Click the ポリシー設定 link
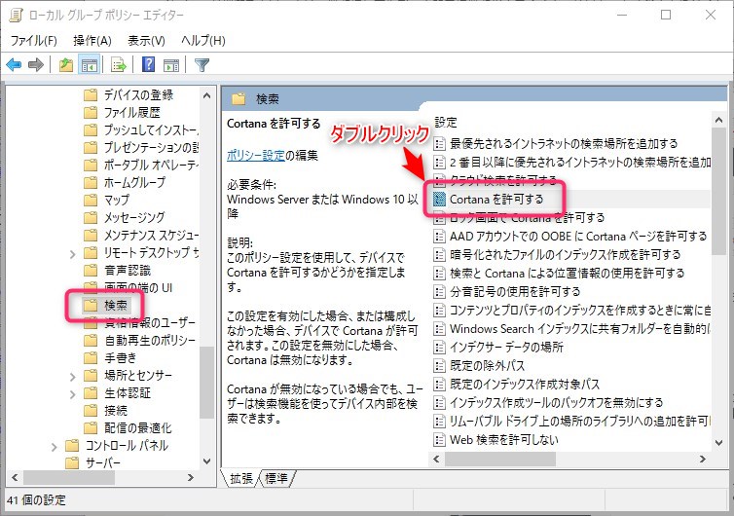Image resolution: width=734 pixels, height=516 pixels. point(256,155)
